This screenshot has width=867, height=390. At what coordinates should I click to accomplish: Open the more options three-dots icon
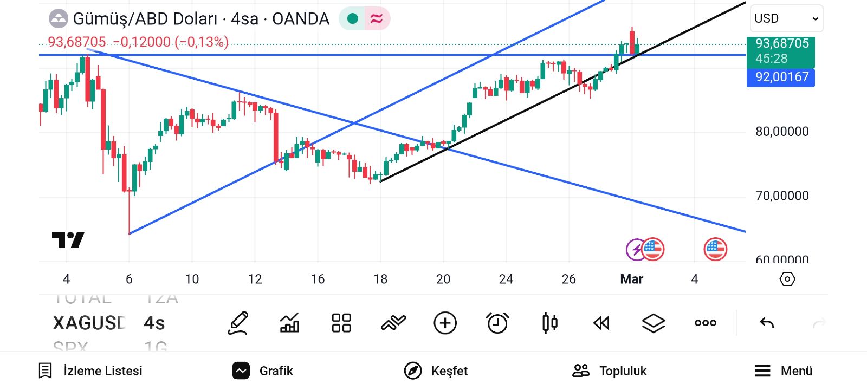click(706, 323)
